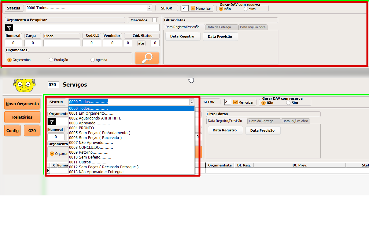Click the funnel filter icon in upper panel
The image size is (369, 232).
(x=9, y=28)
